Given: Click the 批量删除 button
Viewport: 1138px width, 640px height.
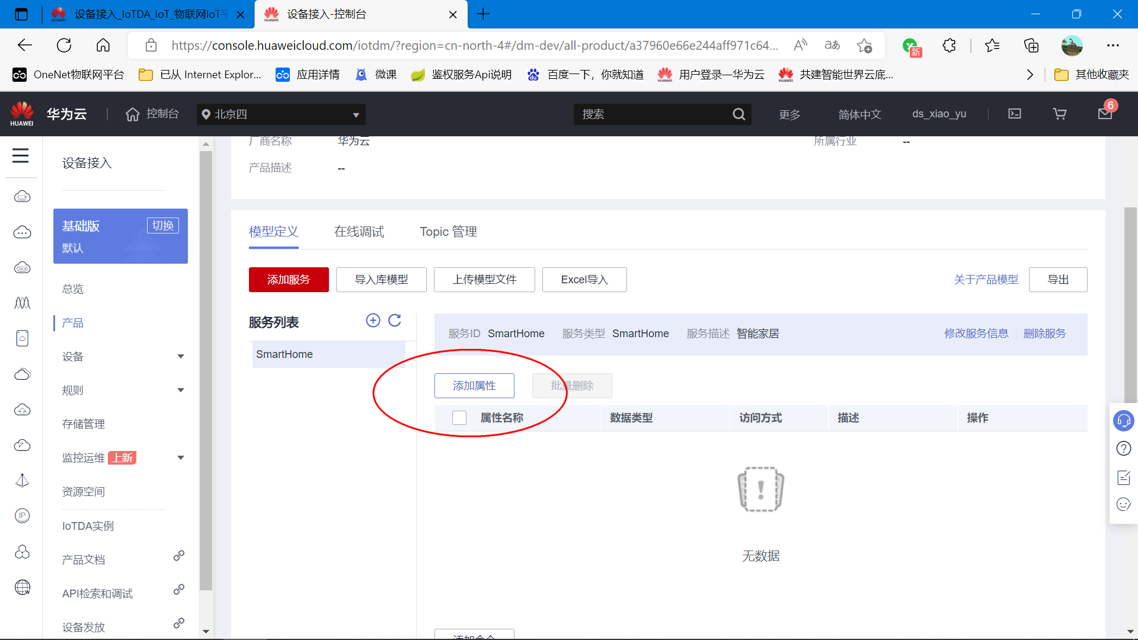Looking at the screenshot, I should 572,385.
